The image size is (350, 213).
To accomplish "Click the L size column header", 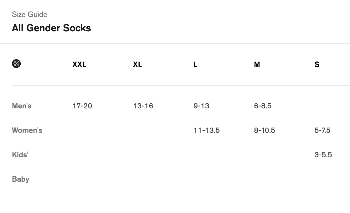I will click(195, 65).
